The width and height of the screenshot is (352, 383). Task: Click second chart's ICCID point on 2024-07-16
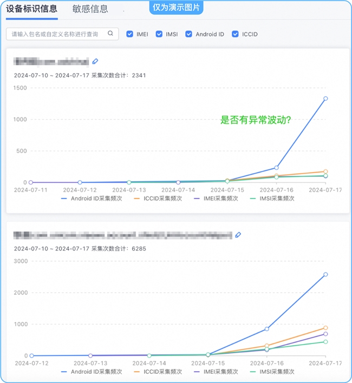pyautogui.click(x=267, y=346)
